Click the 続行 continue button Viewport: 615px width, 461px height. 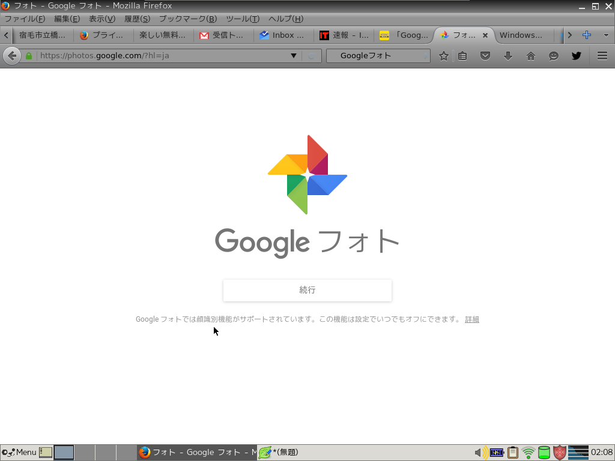coord(307,290)
